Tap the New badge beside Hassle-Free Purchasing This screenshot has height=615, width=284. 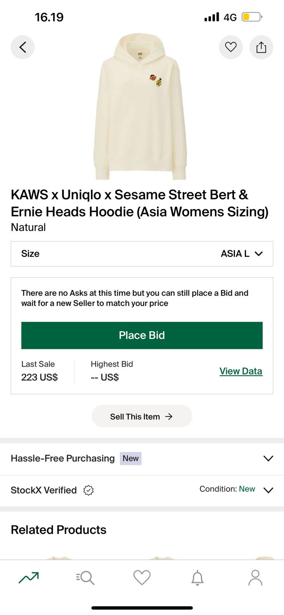coord(130,458)
